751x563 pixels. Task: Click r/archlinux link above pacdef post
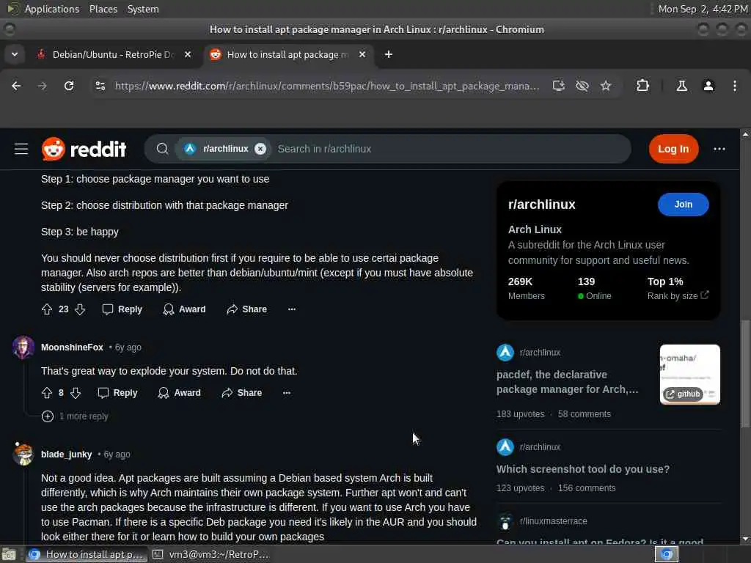540,353
